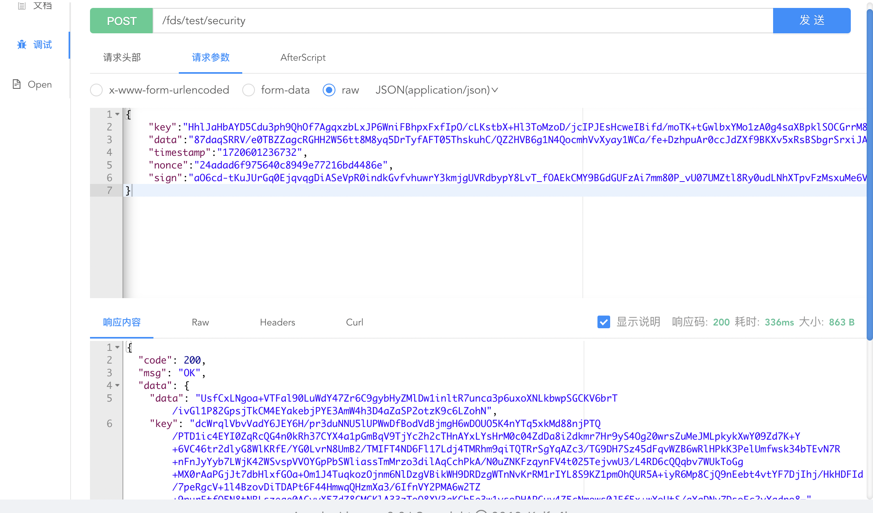
Task: Switch to the Headers response tab
Action: coord(277,322)
